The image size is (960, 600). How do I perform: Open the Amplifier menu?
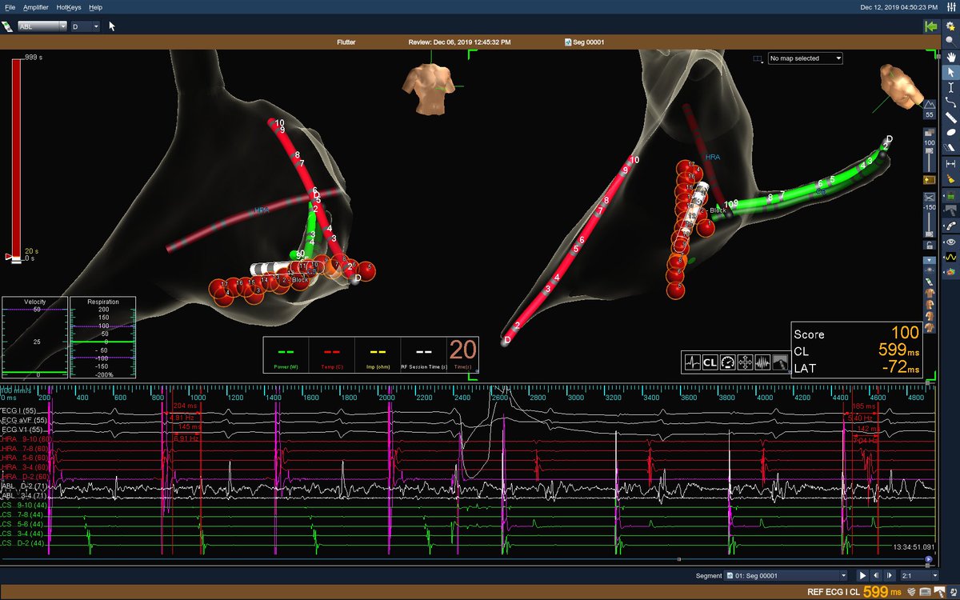tap(36, 7)
